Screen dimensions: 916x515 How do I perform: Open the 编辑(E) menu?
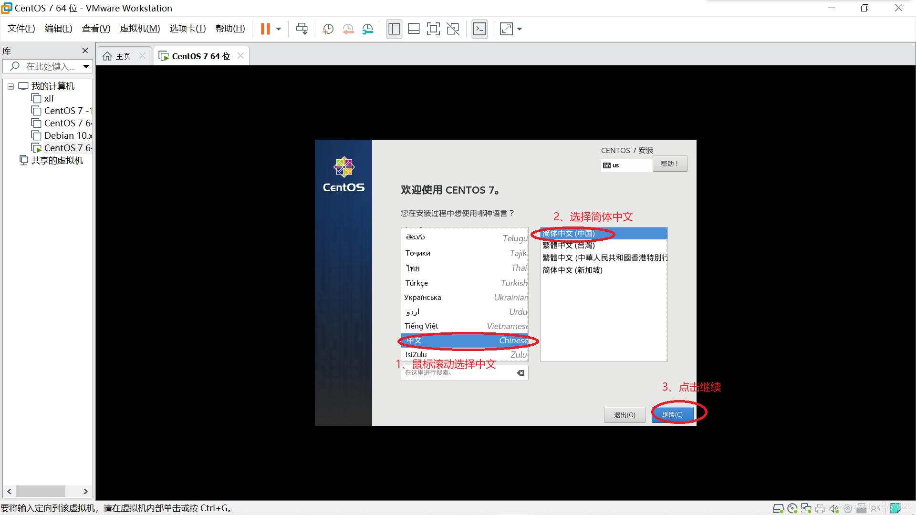tap(58, 29)
